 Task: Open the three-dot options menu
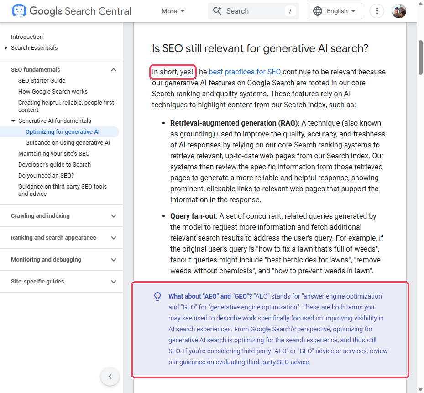pos(377,11)
